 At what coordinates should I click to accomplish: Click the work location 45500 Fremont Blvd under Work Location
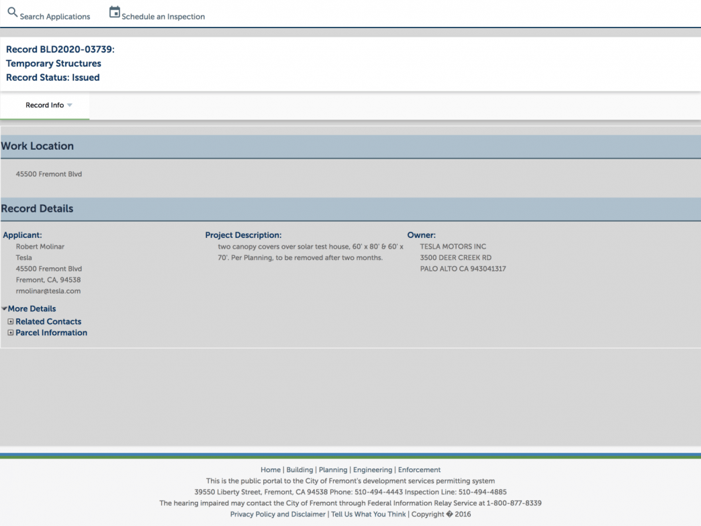click(49, 174)
